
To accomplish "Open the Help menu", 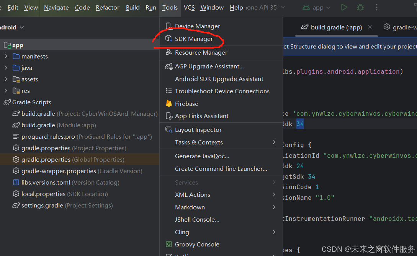I will 236,7.
